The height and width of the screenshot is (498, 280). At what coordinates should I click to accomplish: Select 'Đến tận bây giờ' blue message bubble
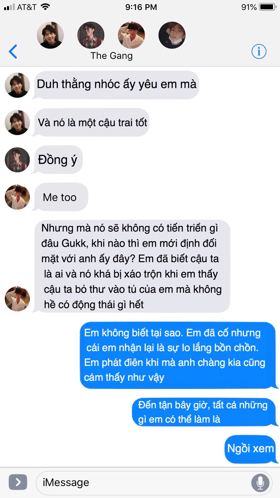click(205, 412)
